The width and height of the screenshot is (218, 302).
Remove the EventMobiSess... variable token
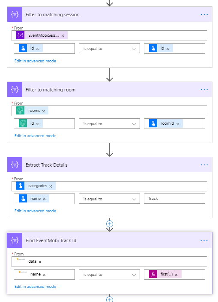coord(63,35)
